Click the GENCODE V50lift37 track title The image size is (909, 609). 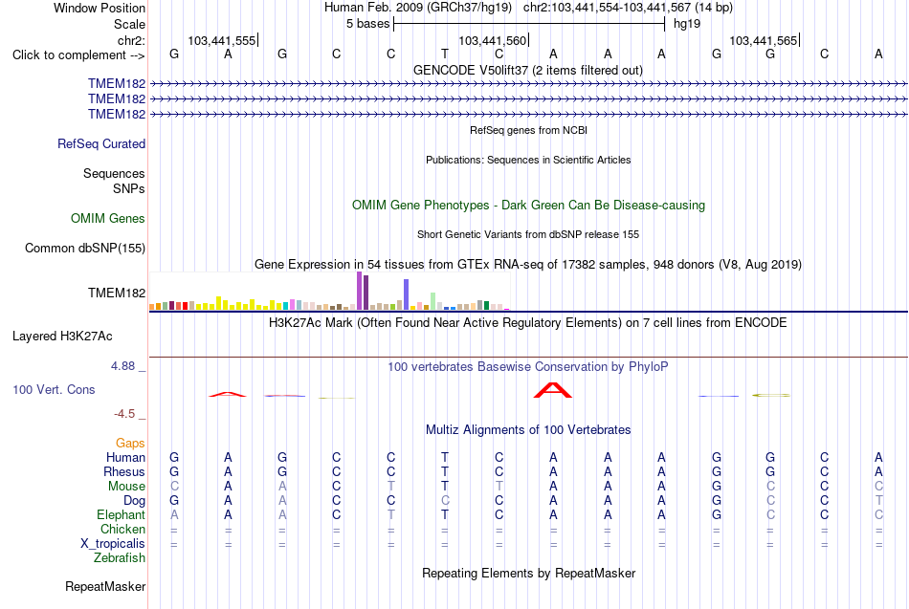tap(527, 70)
